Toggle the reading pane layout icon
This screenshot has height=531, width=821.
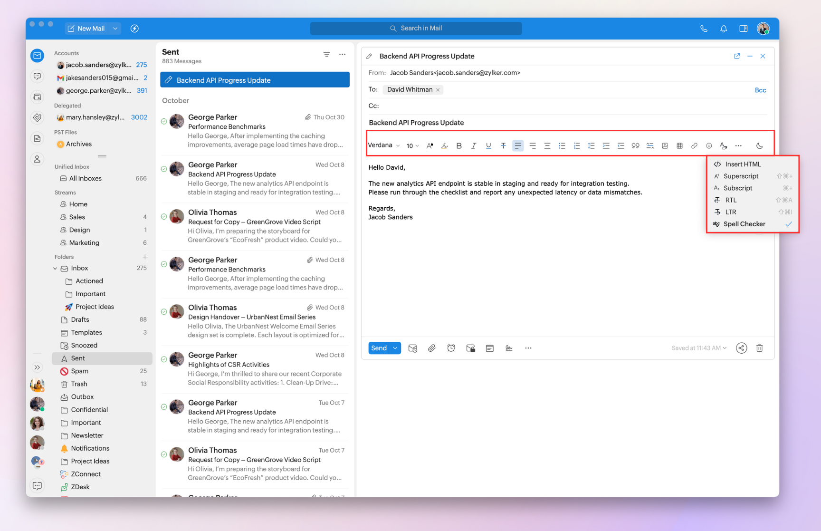pyautogui.click(x=744, y=29)
